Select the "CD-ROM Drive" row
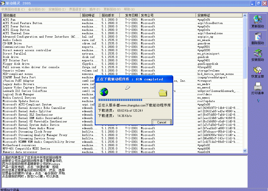Image resolution: width=268 pixels, height=191 pixels. (122, 44)
